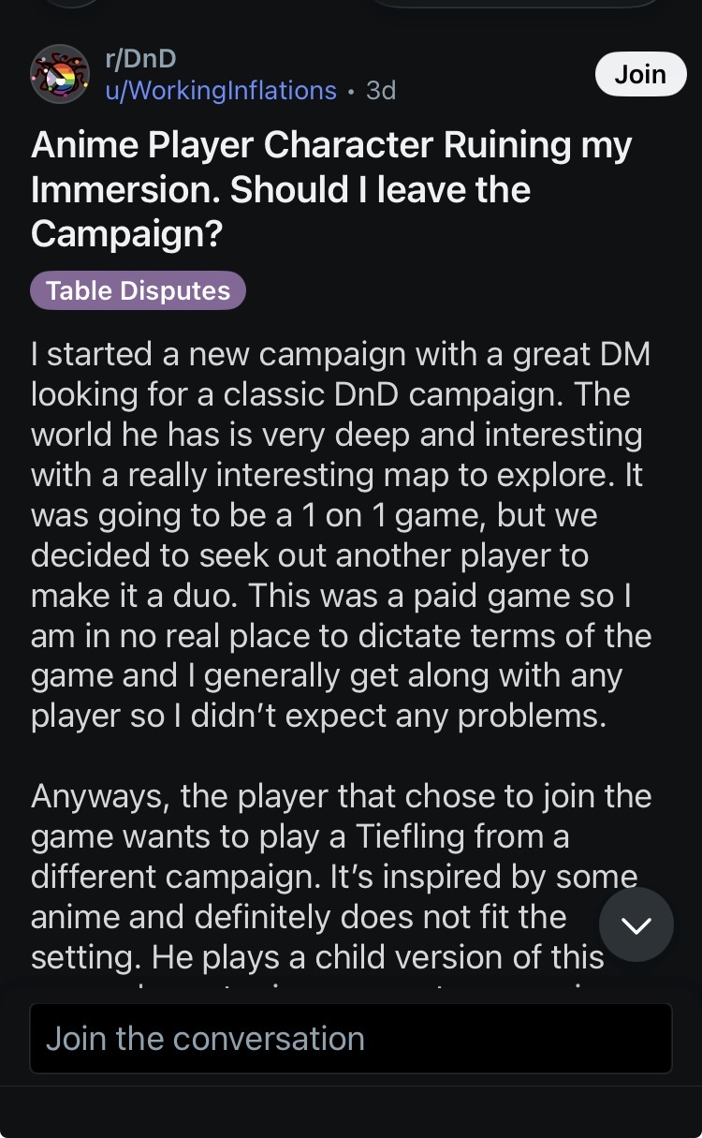
Task: Tap the down chevron jump button
Action: coord(636,925)
